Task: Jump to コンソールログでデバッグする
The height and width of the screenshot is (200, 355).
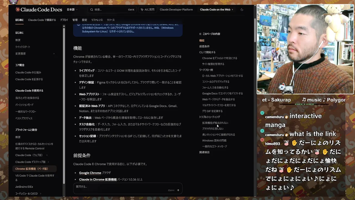Action: tap(216, 82)
